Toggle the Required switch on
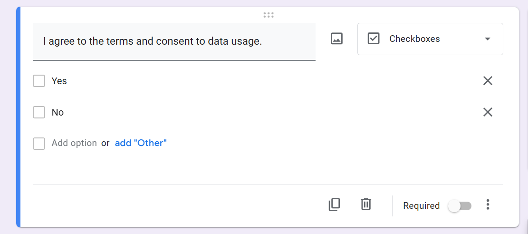Screen dimensions: 528x234 tap(460, 206)
